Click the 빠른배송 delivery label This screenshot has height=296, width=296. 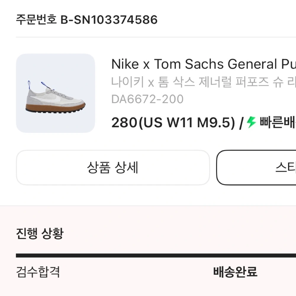[x=277, y=122]
